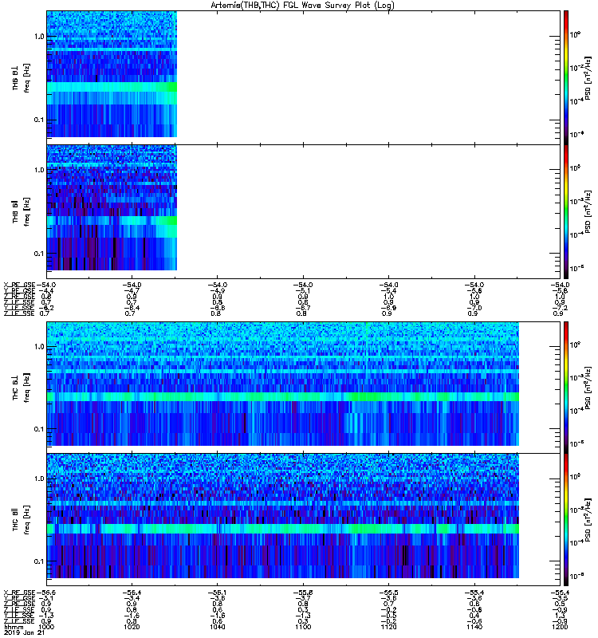
Task: Click the bottom panel PSD color bar
Action: pos(566,520)
